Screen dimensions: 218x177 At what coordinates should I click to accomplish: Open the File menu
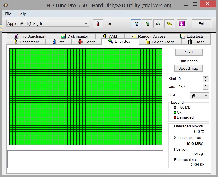pyautogui.click(x=8, y=14)
